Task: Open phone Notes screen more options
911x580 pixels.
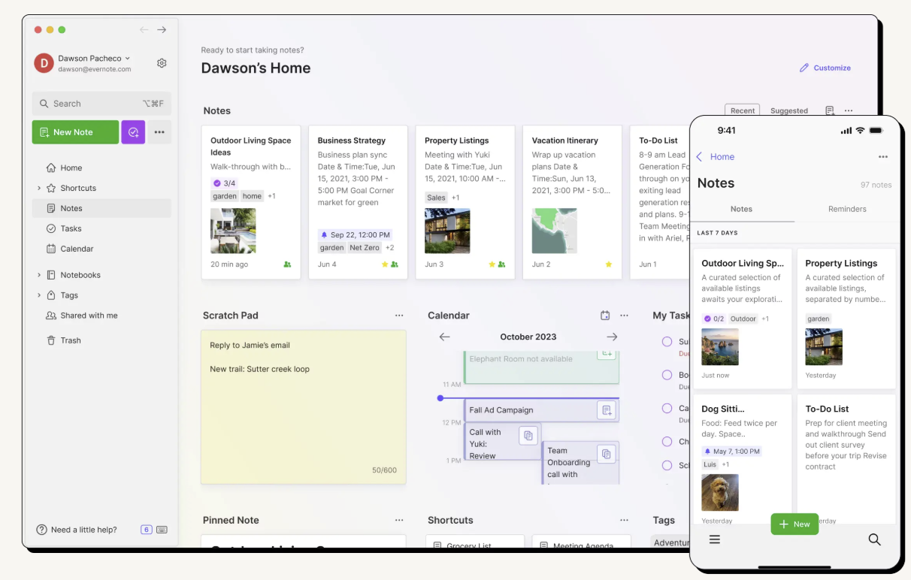Action: tap(883, 157)
